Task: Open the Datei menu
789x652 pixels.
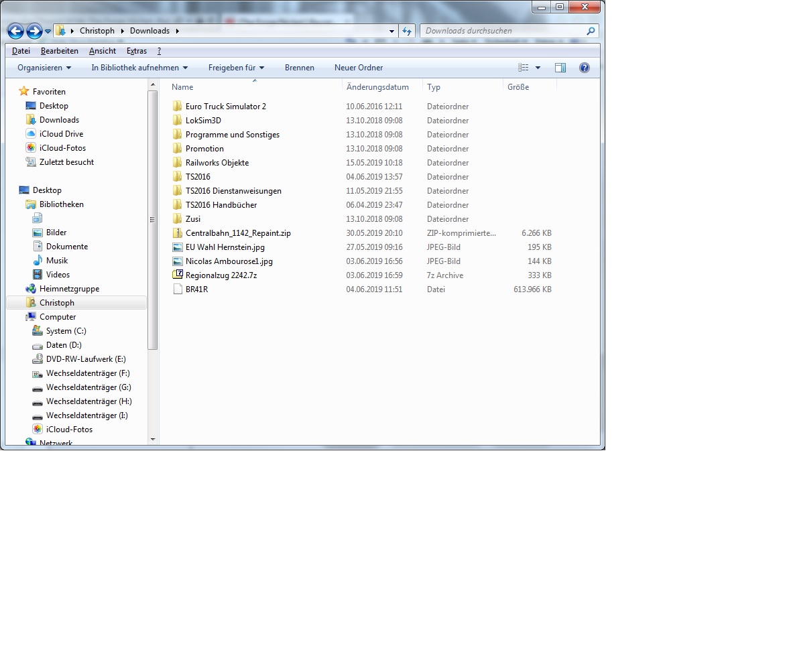Action: coord(21,51)
